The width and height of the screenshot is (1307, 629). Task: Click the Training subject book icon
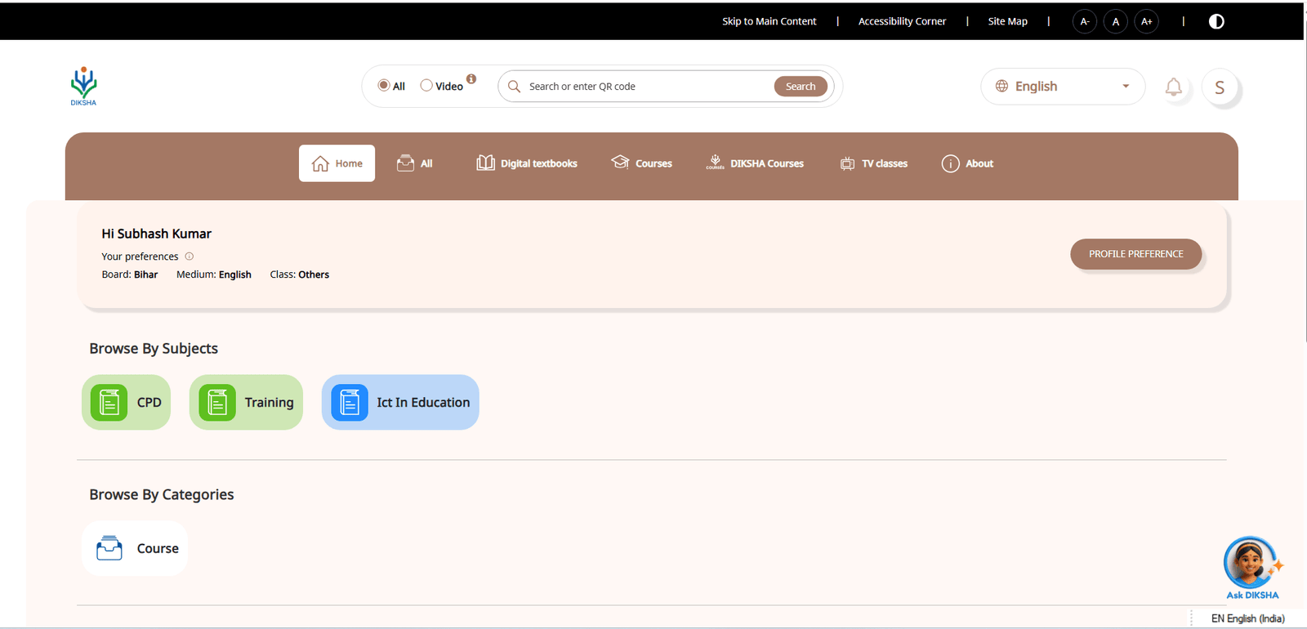pos(217,403)
